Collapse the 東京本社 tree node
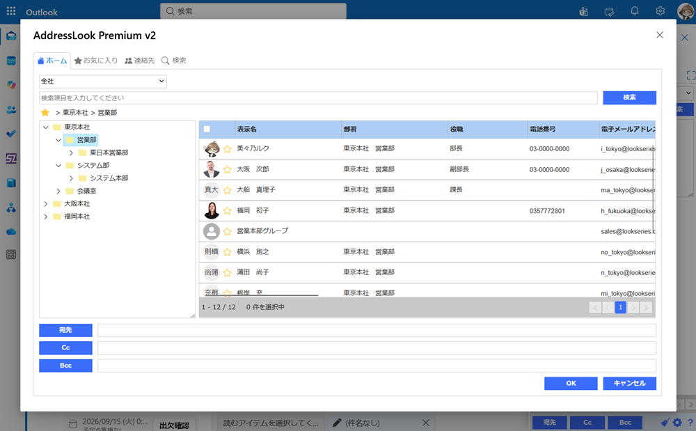Screen dimensions: 696x431 46,127
